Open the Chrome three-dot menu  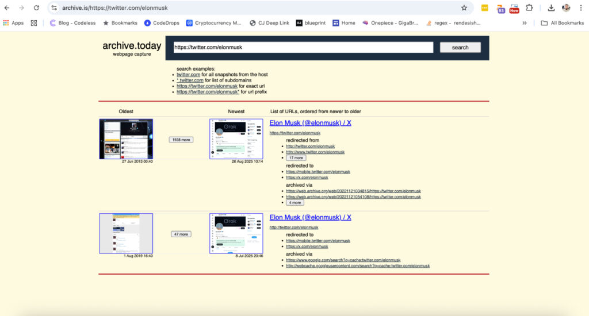click(581, 8)
